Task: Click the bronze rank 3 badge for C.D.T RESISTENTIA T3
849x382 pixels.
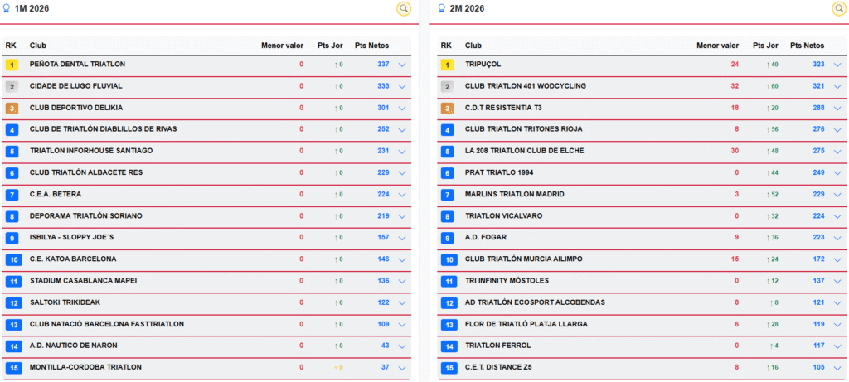Action: (447, 109)
